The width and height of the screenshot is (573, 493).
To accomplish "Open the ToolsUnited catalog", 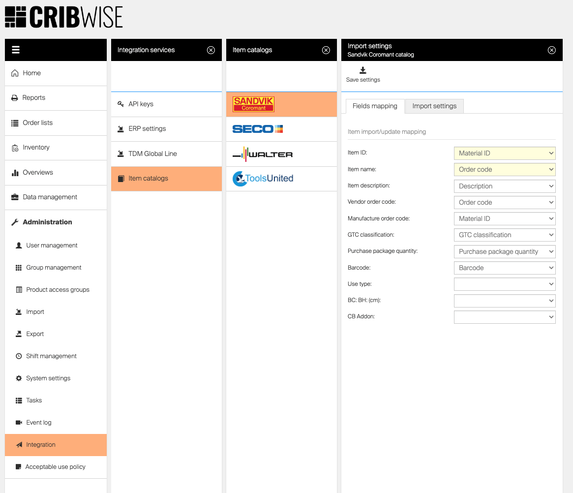I will coord(263,179).
